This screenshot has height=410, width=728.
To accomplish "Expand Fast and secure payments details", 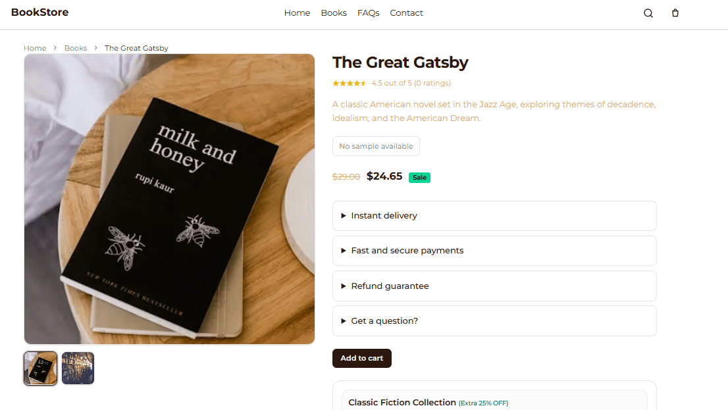I will (494, 251).
